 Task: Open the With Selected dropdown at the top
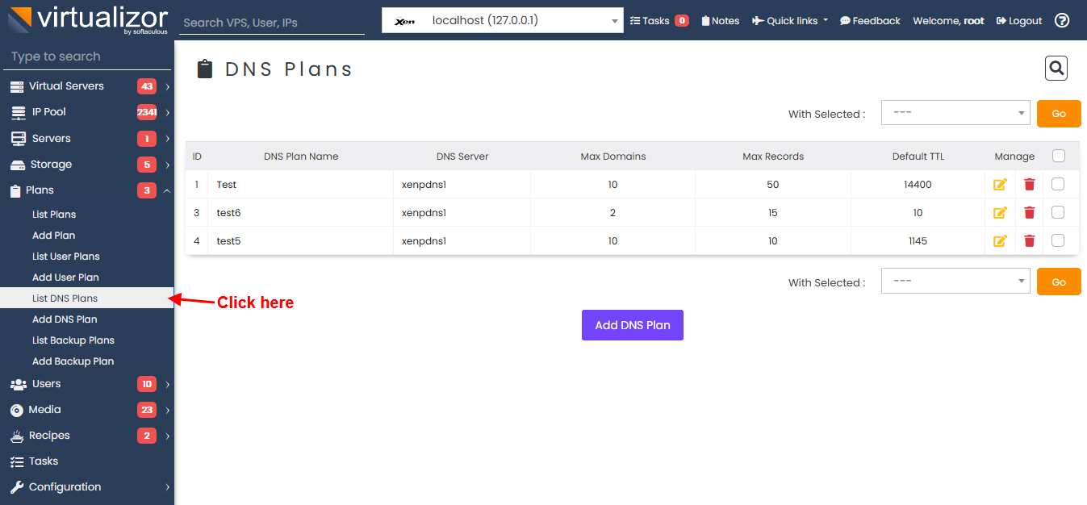tap(955, 113)
